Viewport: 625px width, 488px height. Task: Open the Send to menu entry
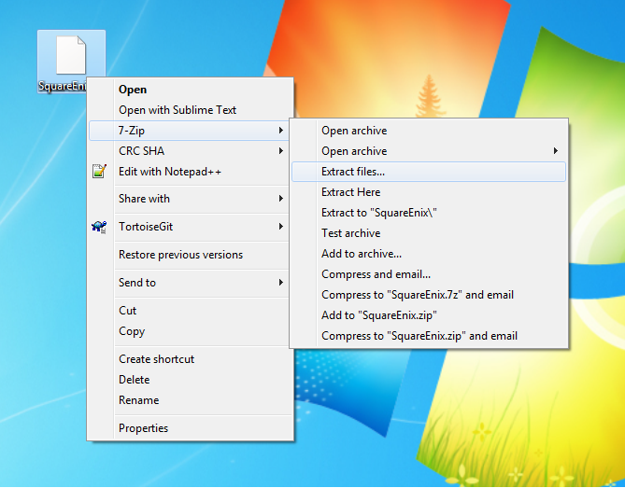point(191,282)
